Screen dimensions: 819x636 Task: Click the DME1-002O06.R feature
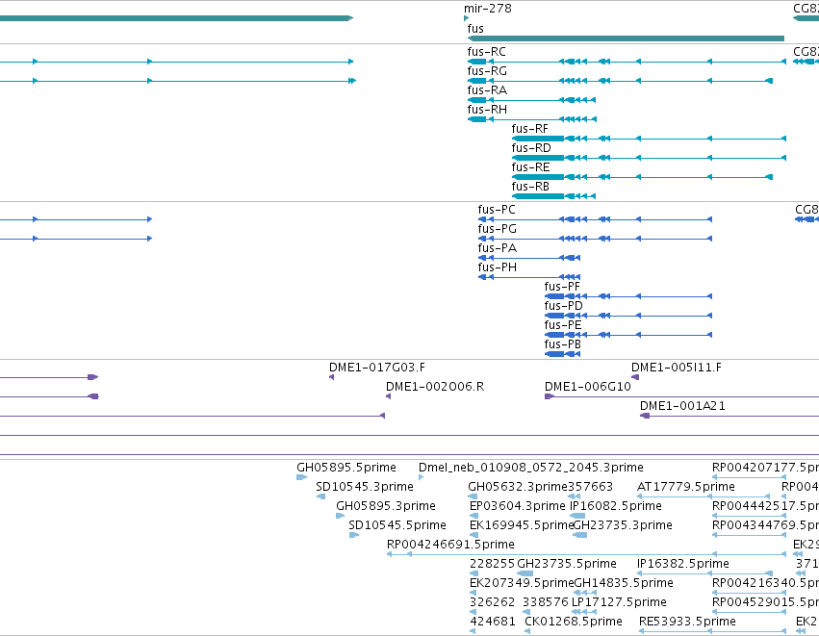[388, 396]
